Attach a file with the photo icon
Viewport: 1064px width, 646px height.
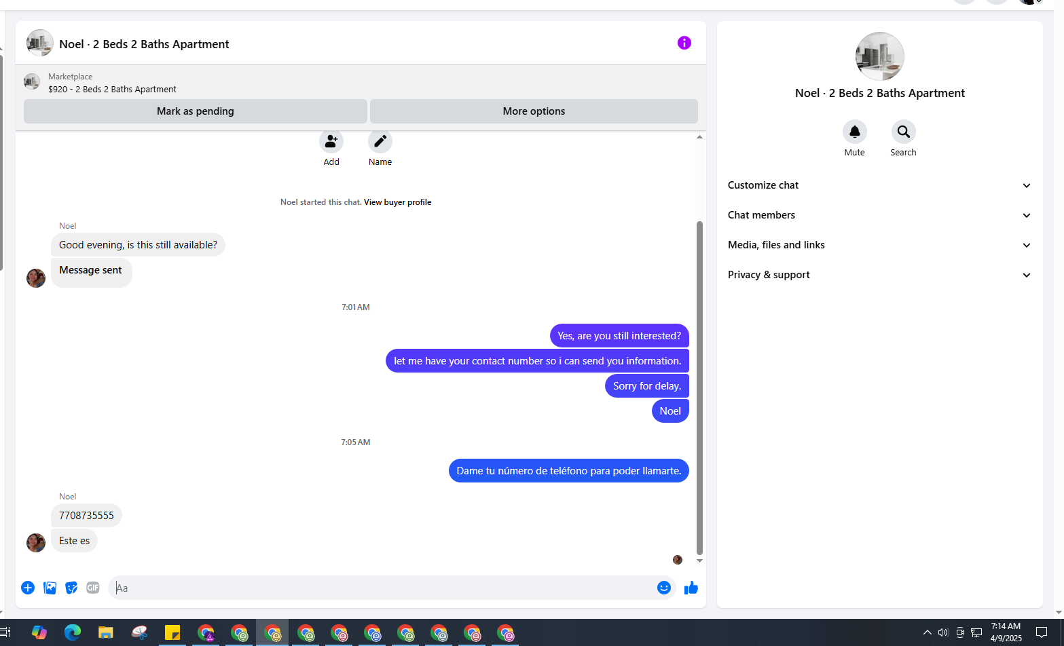tap(50, 588)
